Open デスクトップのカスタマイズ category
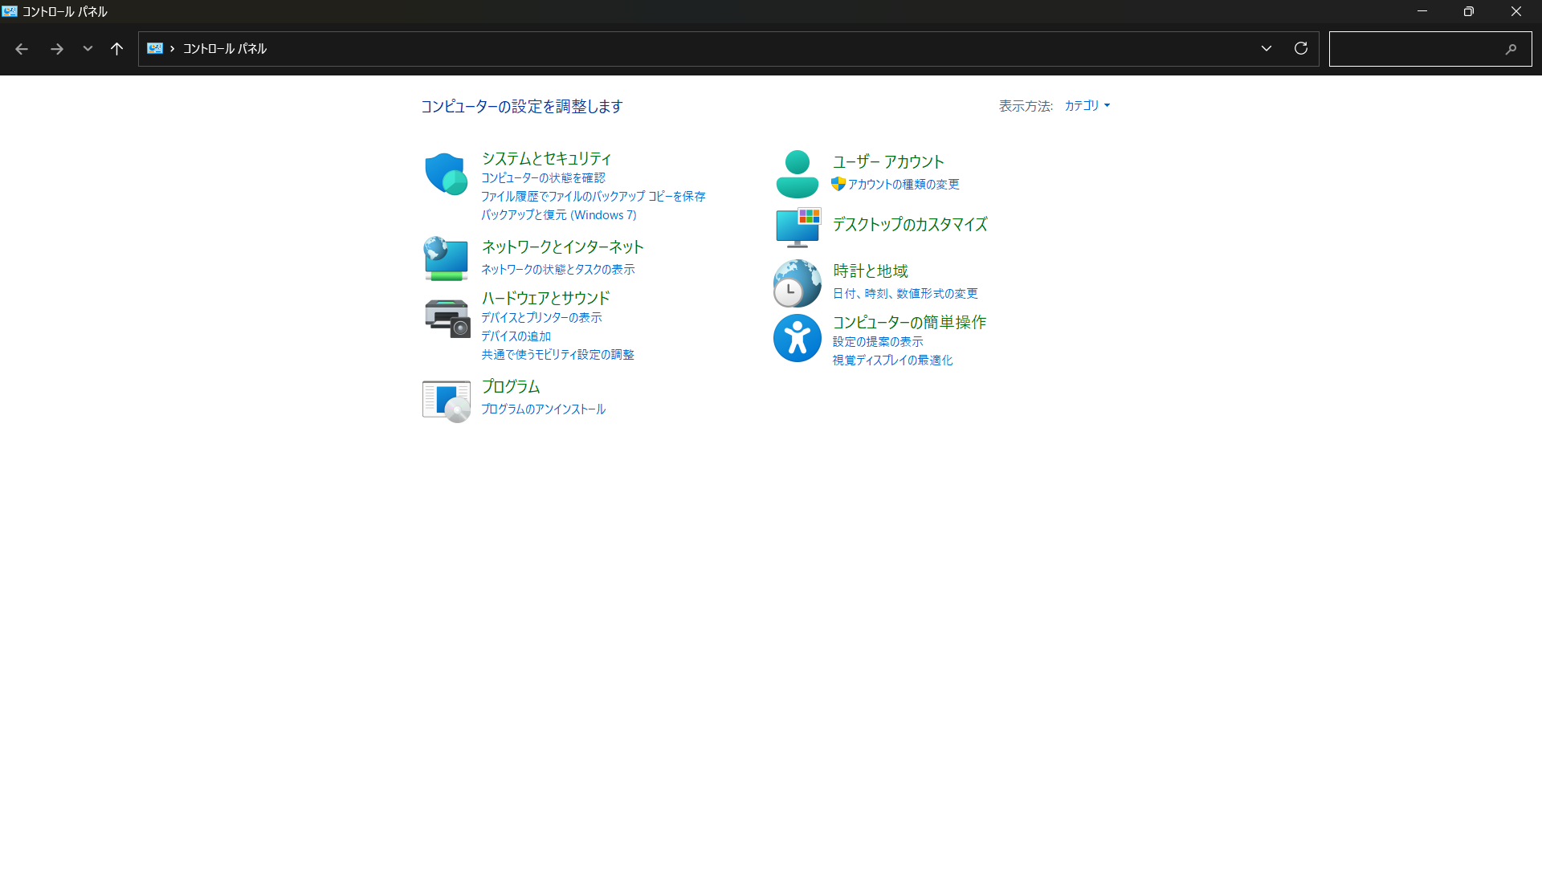The height and width of the screenshot is (892, 1542). point(910,224)
